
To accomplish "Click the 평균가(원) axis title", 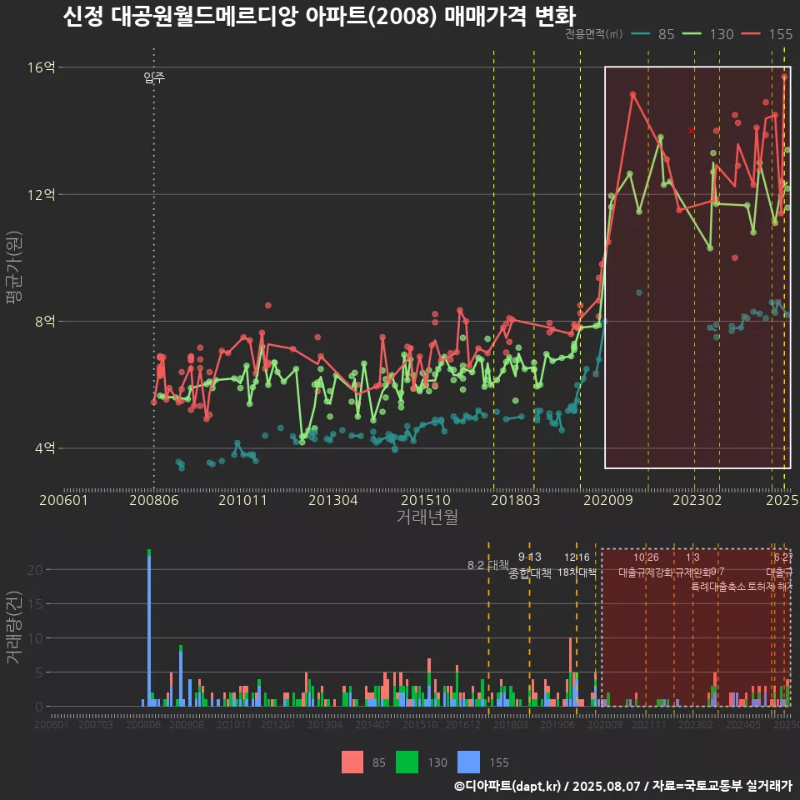I will click(x=14, y=267).
